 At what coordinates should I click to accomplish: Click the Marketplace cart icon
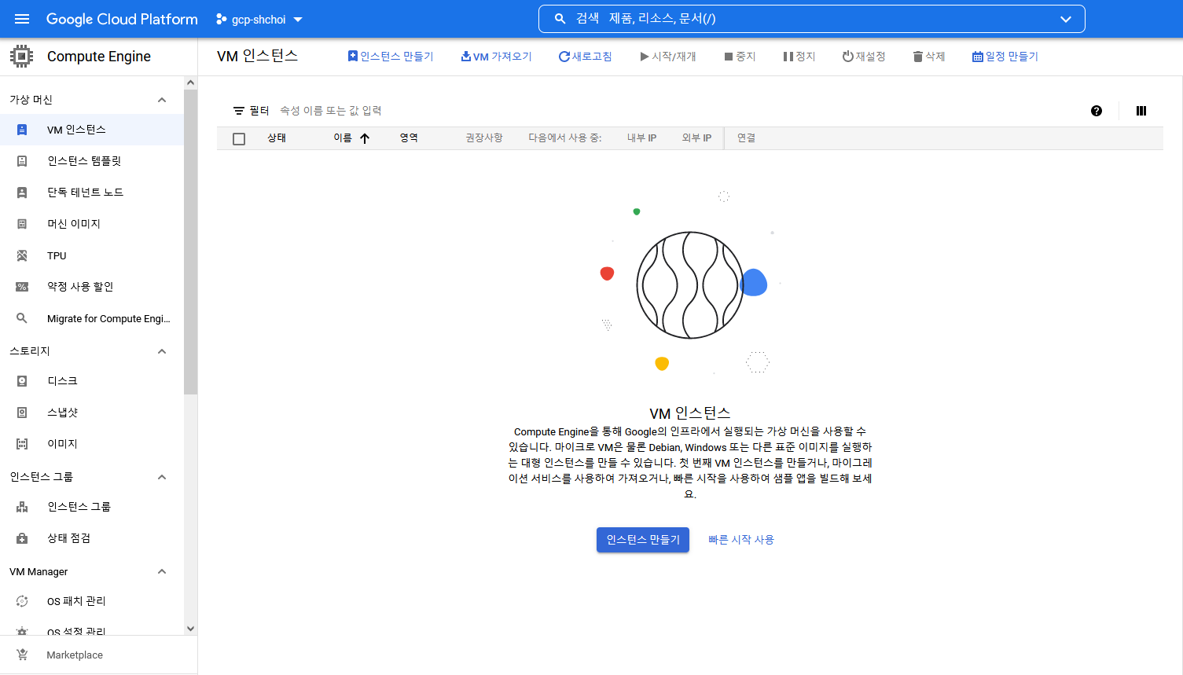pyautogui.click(x=22, y=655)
